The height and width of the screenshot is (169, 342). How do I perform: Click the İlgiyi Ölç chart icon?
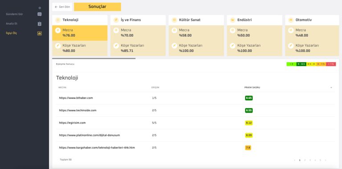(40, 33)
